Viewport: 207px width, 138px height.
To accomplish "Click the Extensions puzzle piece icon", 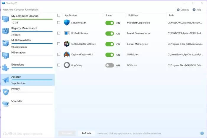I will coord(6,67).
